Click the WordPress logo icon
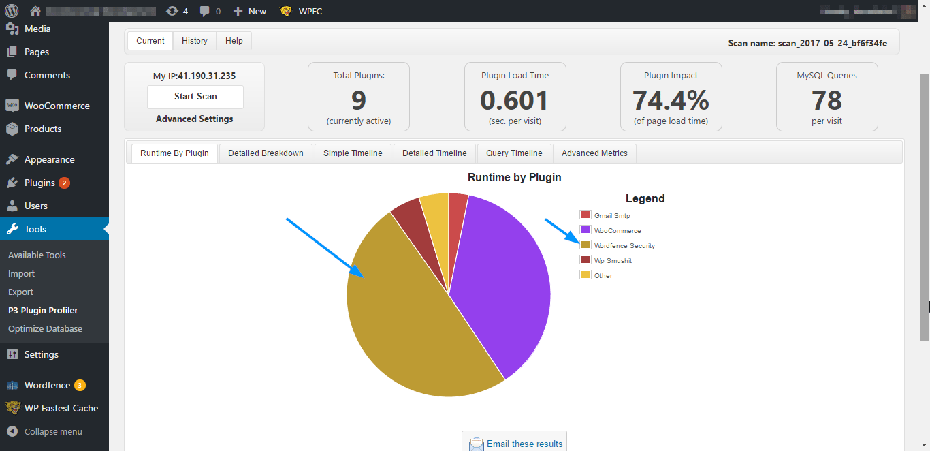Viewport: 930px width, 451px height. pos(12,11)
